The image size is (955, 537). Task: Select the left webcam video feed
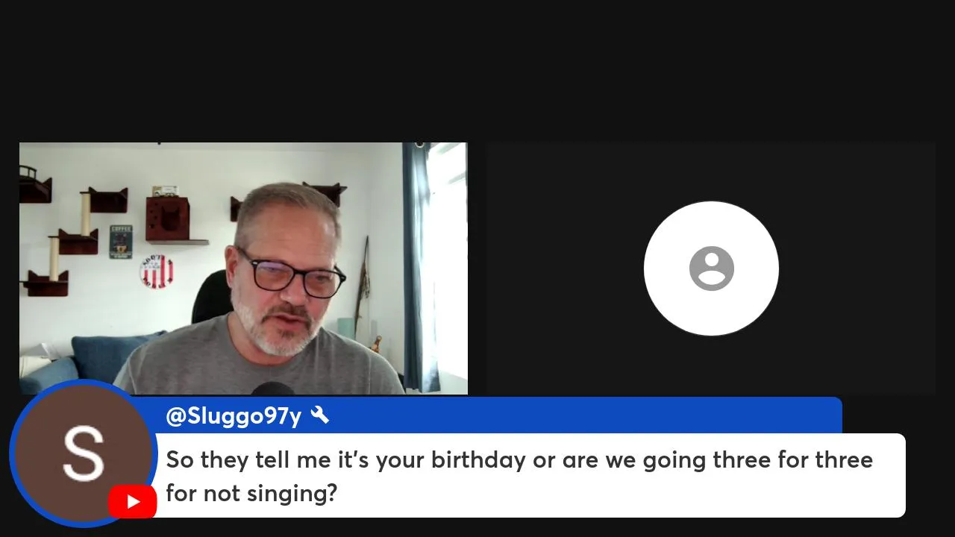tap(243, 268)
